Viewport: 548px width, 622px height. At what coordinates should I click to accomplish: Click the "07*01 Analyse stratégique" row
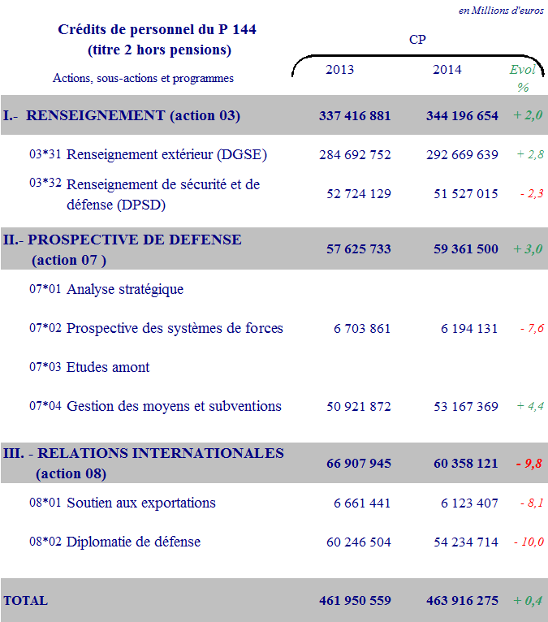point(106,290)
